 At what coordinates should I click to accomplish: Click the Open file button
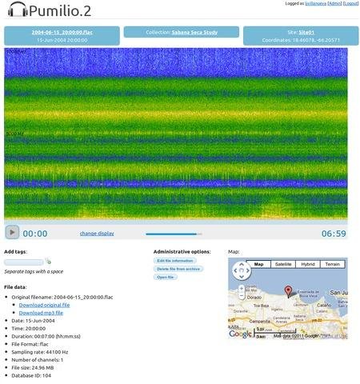pos(166,278)
